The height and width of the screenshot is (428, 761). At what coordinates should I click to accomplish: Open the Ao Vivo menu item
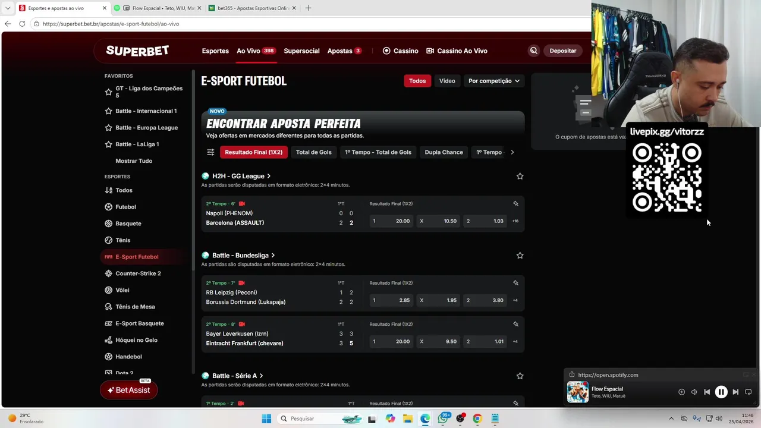pos(256,51)
